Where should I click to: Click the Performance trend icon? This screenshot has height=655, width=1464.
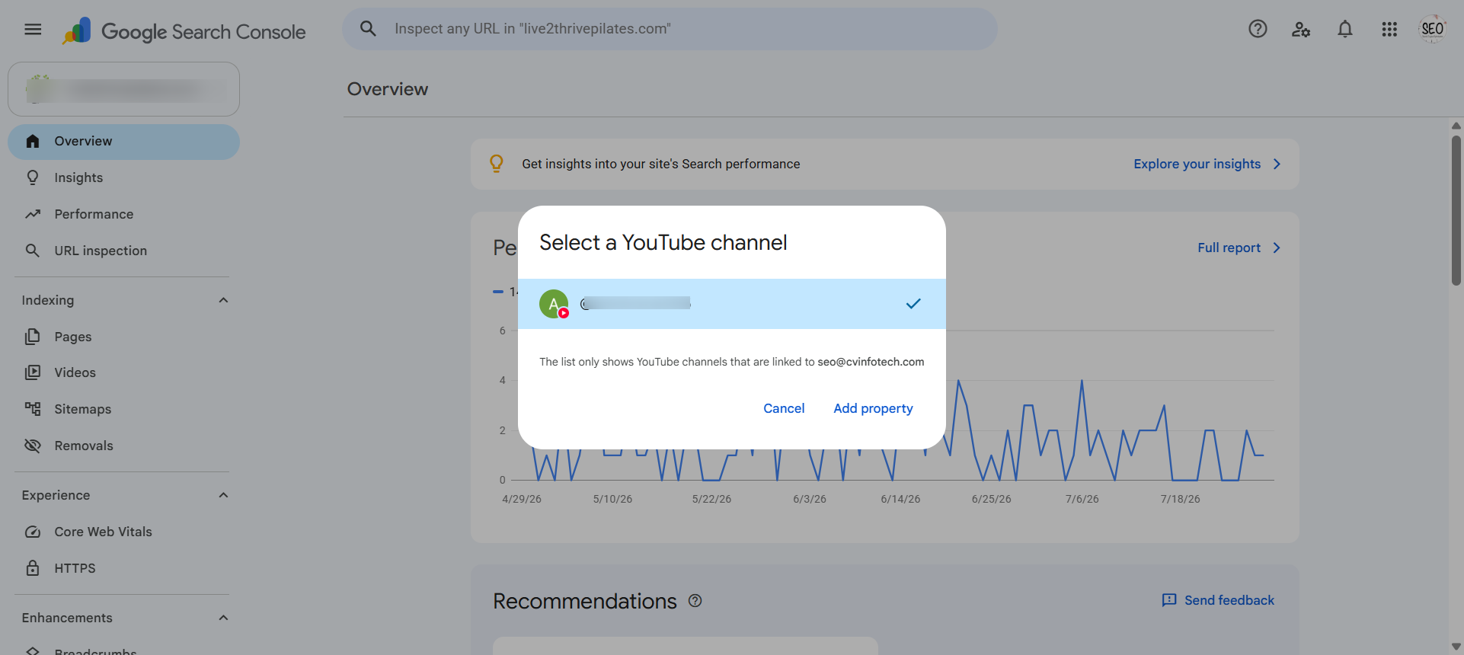coord(33,214)
